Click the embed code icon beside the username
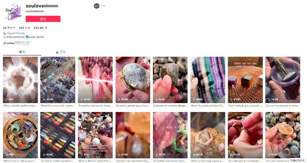Viewport: 307px width, 163px height. coord(97,6)
